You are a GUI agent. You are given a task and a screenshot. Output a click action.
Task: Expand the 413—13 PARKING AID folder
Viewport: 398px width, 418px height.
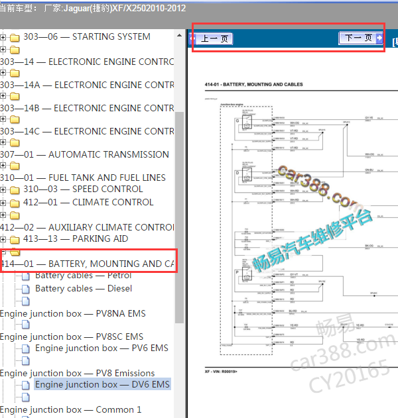[3, 239]
